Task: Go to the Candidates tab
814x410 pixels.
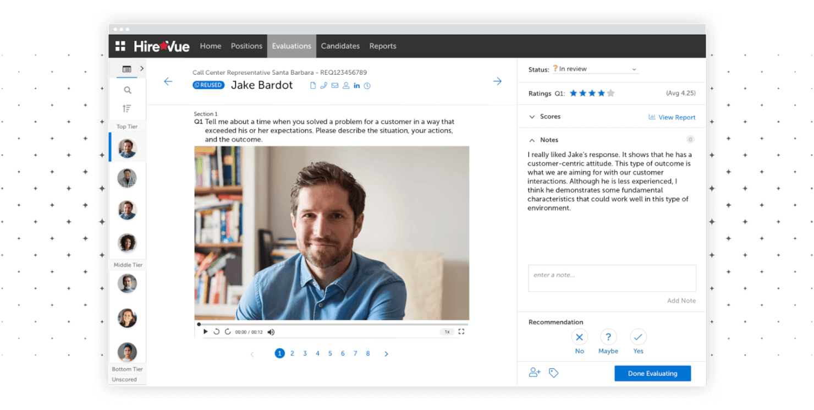Action: pos(340,46)
